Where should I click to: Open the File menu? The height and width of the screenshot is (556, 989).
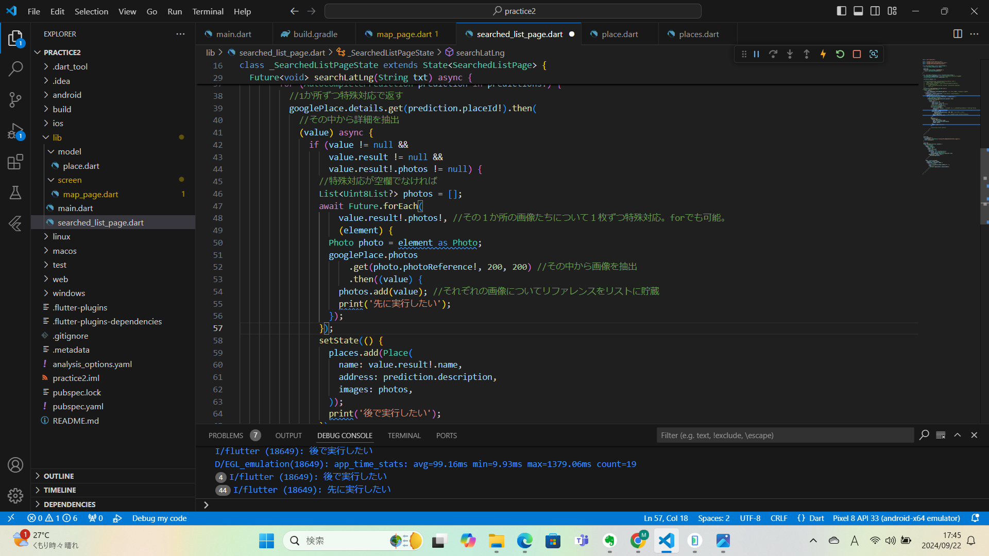coord(33,11)
